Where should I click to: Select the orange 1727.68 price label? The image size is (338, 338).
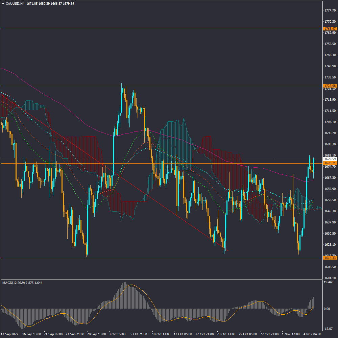330,86
